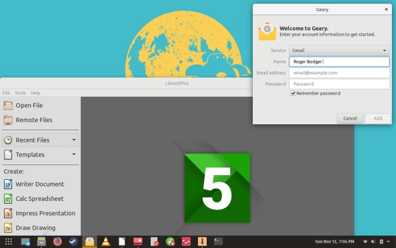Open the applications grid launcher
The width and height of the screenshot is (396, 248).
pos(9,241)
